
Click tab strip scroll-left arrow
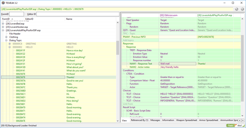point(239,120)
